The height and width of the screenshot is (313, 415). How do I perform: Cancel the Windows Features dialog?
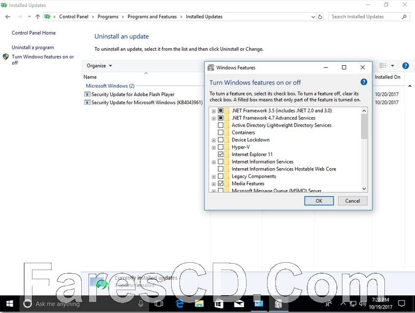352,201
